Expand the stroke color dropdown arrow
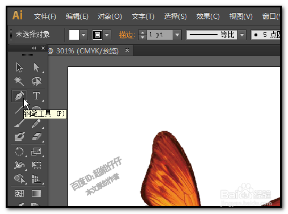Screen dimensions: 288x214 pyautogui.click(x=107, y=35)
